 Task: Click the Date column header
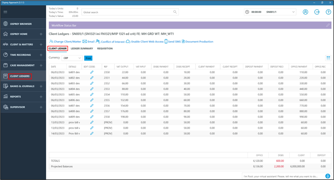pos(54,67)
